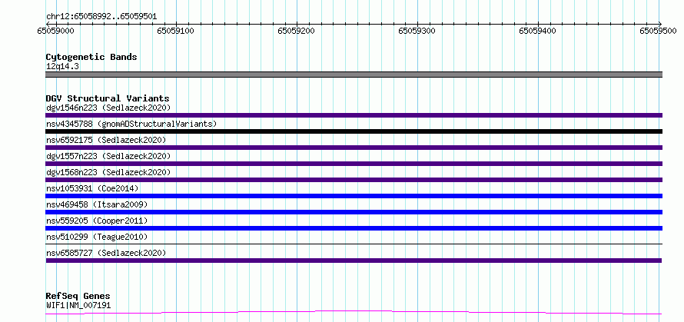Open variant nsv510299 (Teague2010) label

point(97,237)
